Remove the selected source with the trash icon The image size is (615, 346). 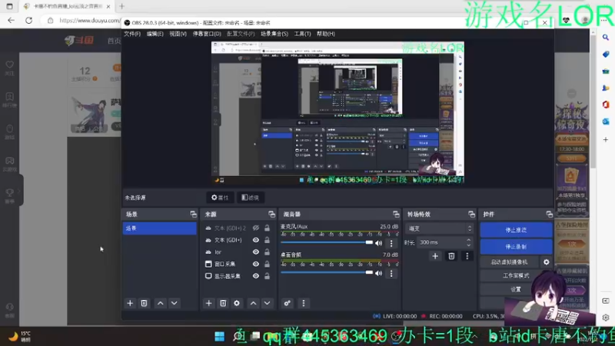coord(223,303)
